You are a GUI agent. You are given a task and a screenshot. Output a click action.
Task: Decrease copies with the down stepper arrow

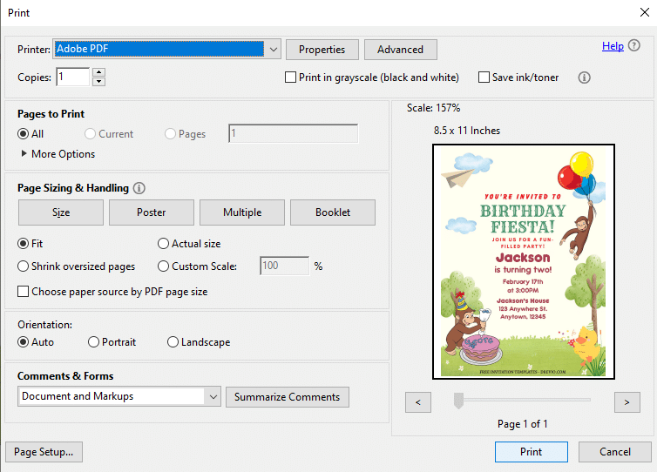tap(98, 82)
